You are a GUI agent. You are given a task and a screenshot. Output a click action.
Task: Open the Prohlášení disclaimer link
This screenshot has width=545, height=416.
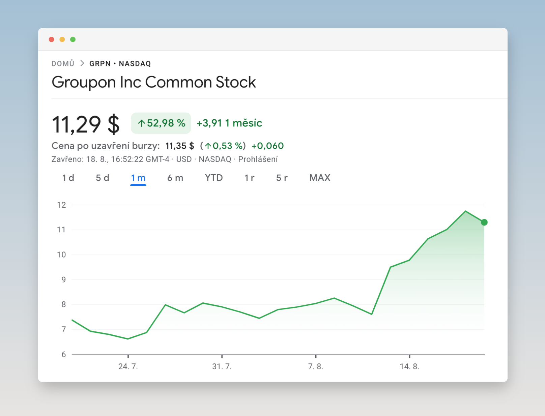pyautogui.click(x=258, y=159)
